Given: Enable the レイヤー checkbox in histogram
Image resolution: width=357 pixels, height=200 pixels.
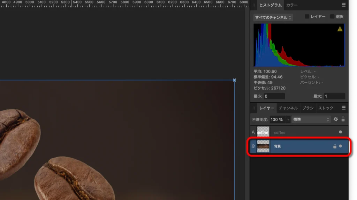Looking at the screenshot, I should tap(307, 17).
